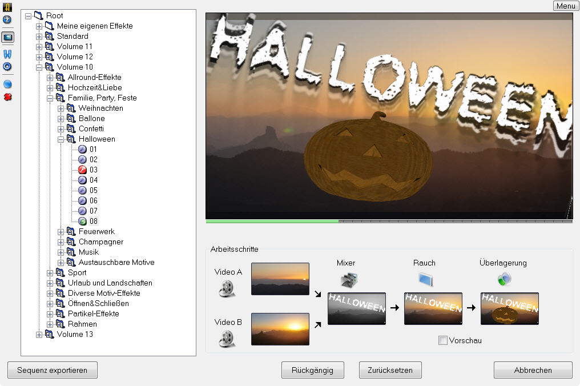
Task: Select the Video B sunset thumbnail
Action: click(x=280, y=329)
